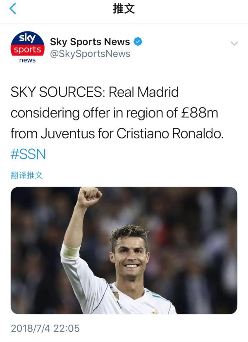
Task: Open the Sky Sports News profile avatar
Action: pos(27,47)
